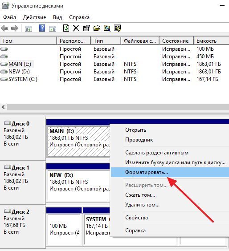The height and width of the screenshot is (251, 229).
Task: Click the horizontal scrollbar left arrow
Action: click(3, 107)
